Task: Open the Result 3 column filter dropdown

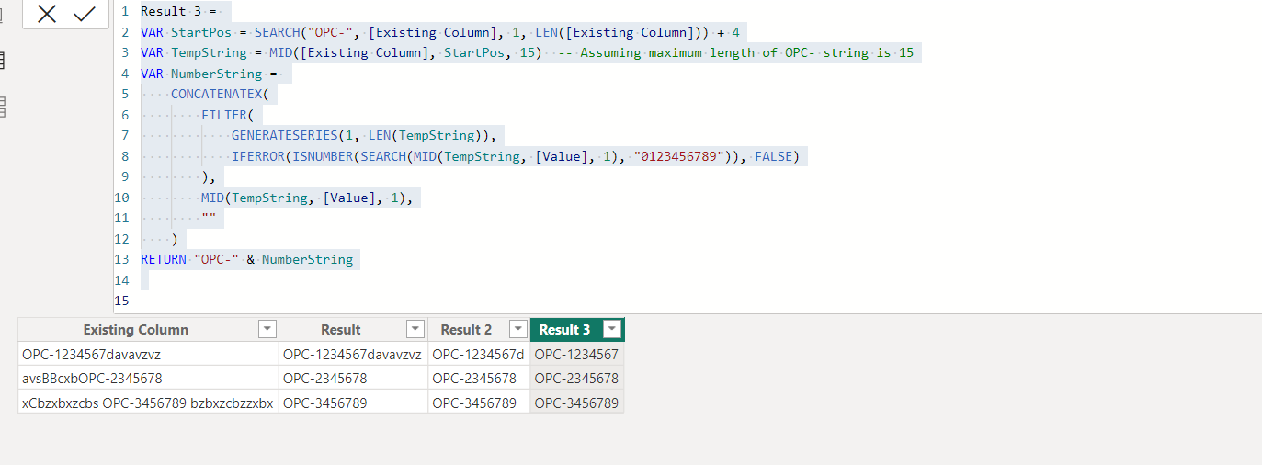Action: (x=611, y=330)
